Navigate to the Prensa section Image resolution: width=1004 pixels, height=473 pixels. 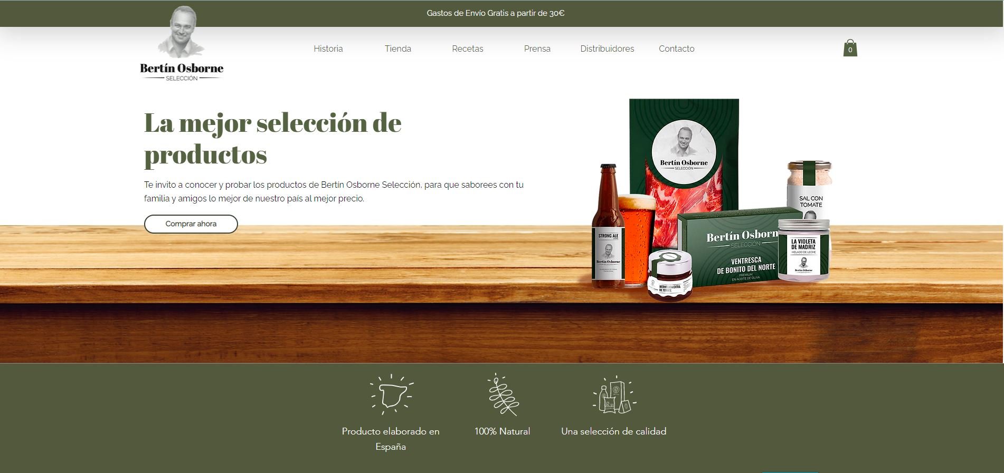pyautogui.click(x=537, y=49)
